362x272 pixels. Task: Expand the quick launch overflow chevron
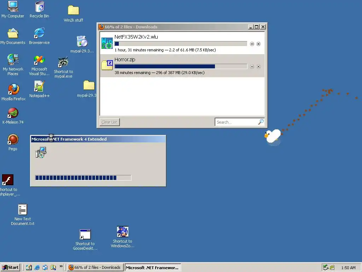[x=61, y=266]
